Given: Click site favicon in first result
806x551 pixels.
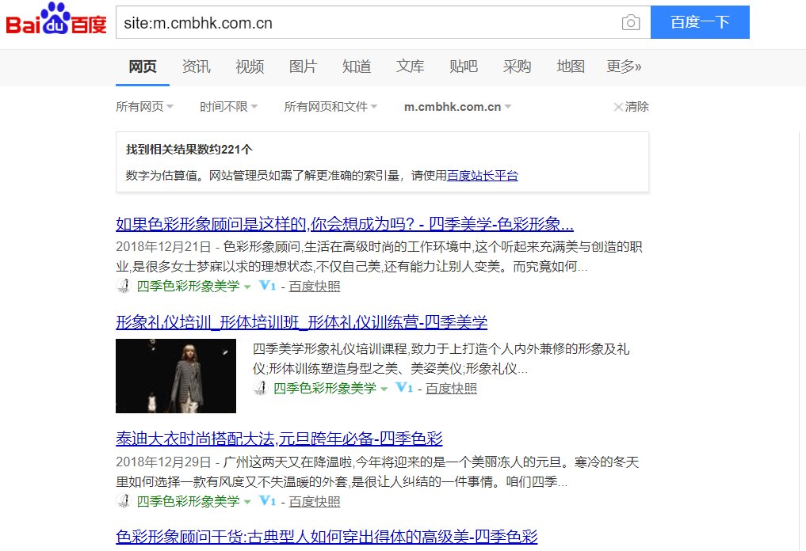Looking at the screenshot, I should pyautogui.click(x=123, y=287).
